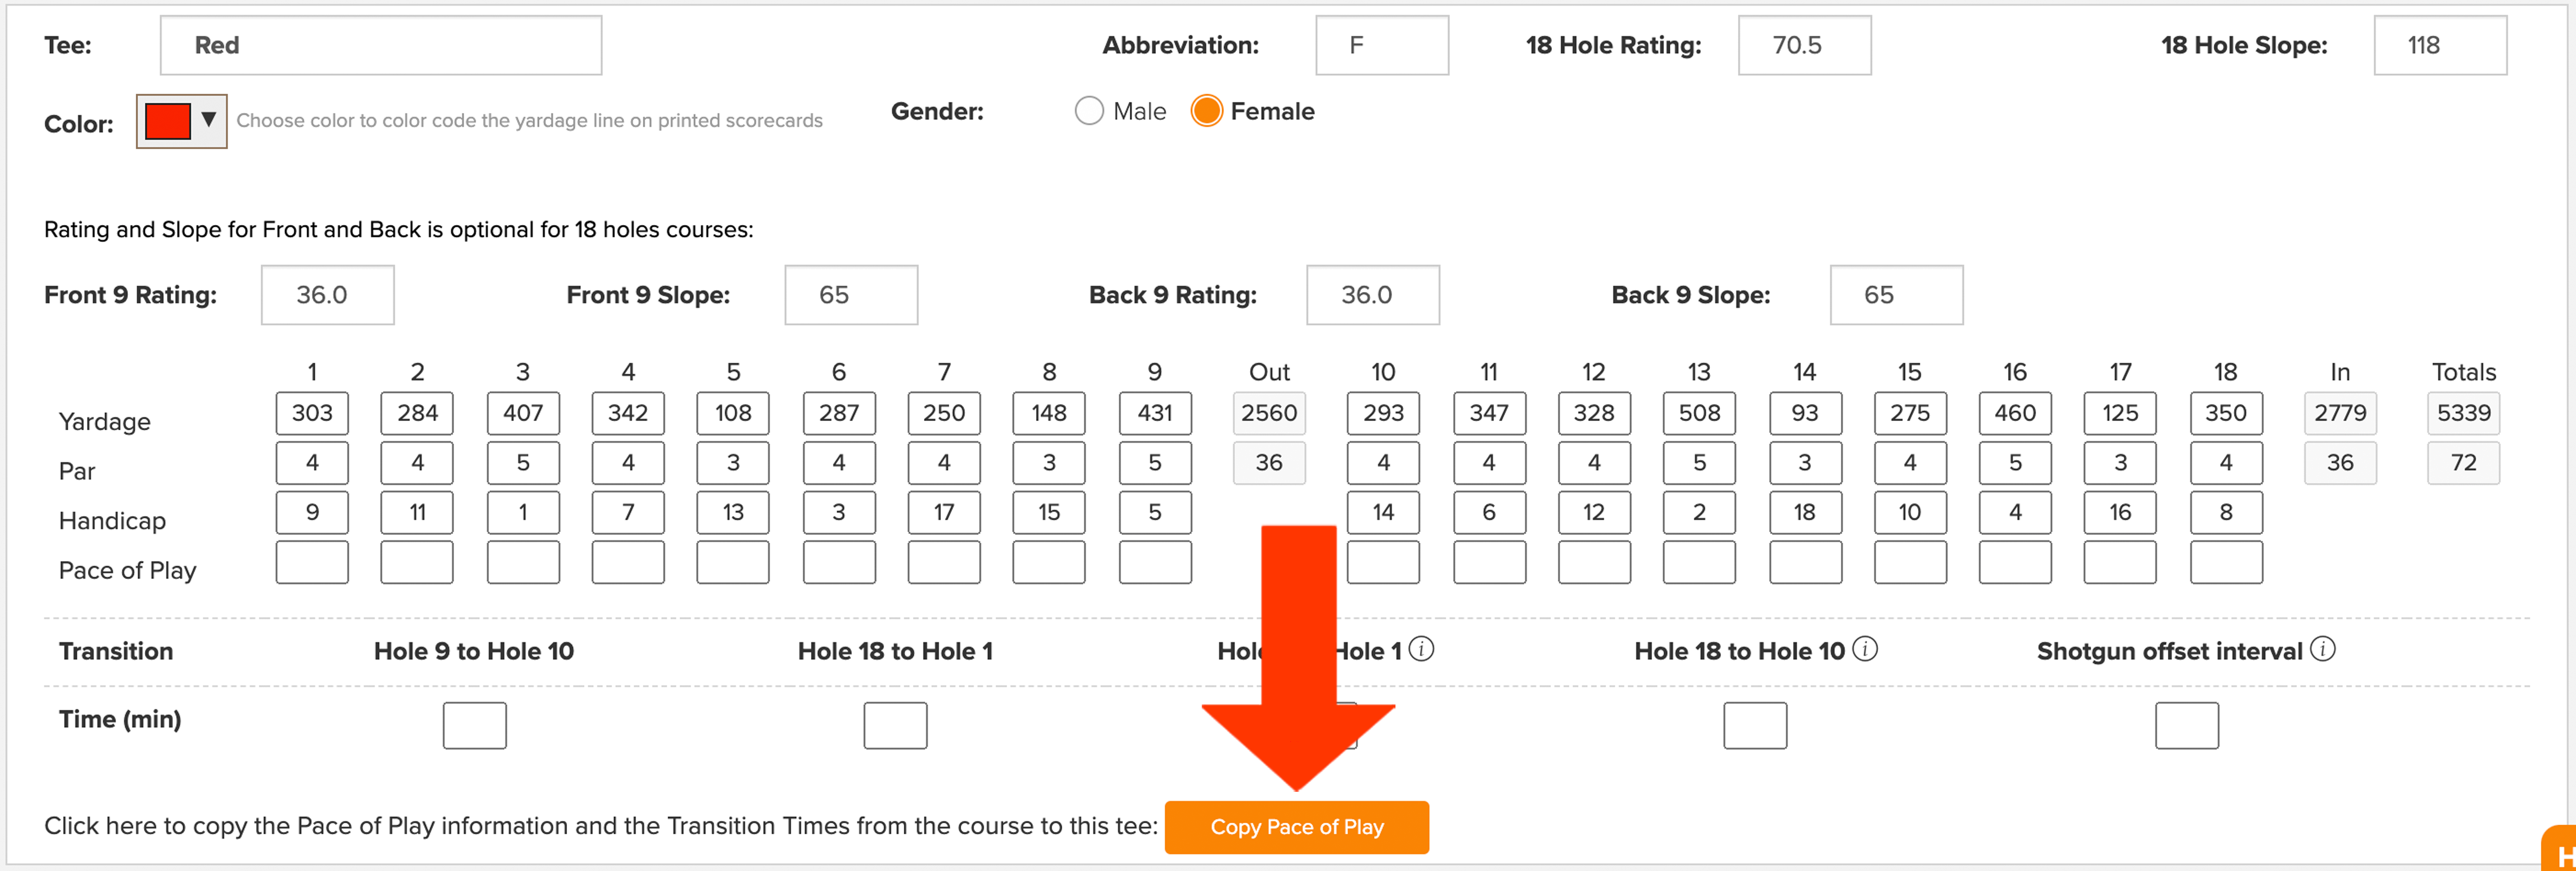Click the 18 Hole Rating field
2576x871 pixels.
1804,45
